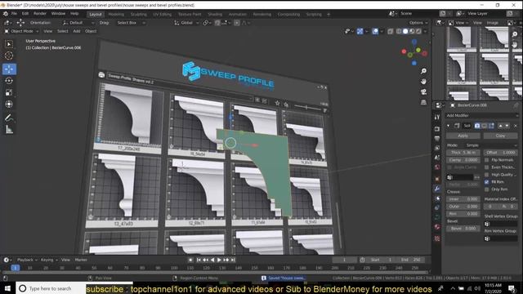The image size is (523, 294).
Task: Activate the Measure tool
Action: pyautogui.click(x=9, y=130)
